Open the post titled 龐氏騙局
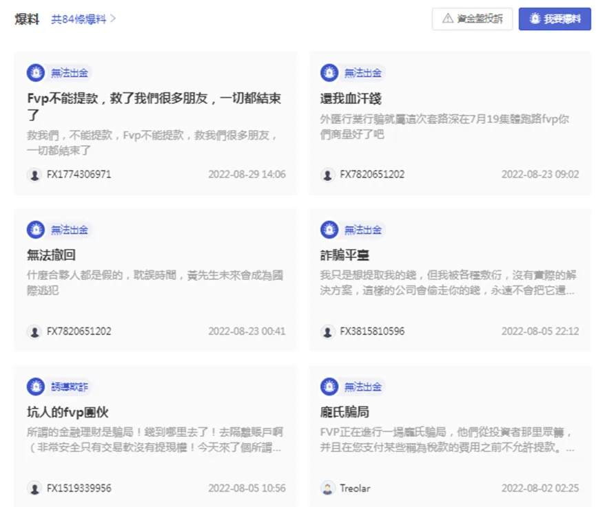 345,412
